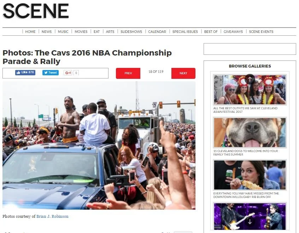Open the Willoughby Rib Burn Off thumbnail

tap(250, 175)
